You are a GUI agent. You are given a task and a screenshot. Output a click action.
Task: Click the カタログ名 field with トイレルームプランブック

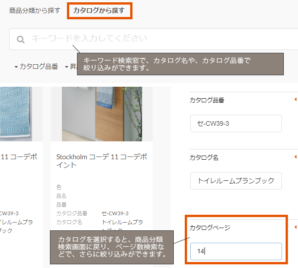click(236, 181)
